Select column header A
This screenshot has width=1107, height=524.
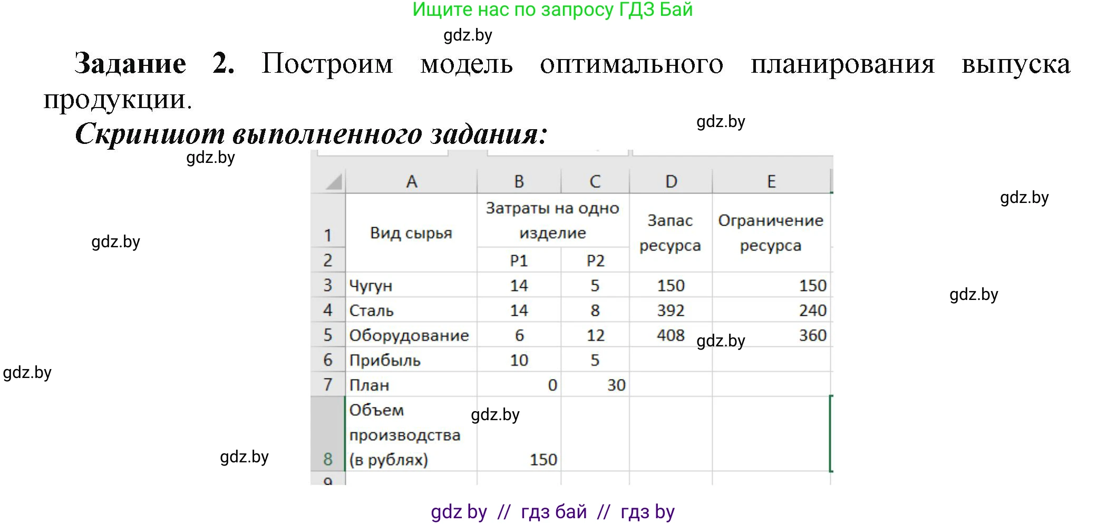pyautogui.click(x=412, y=181)
